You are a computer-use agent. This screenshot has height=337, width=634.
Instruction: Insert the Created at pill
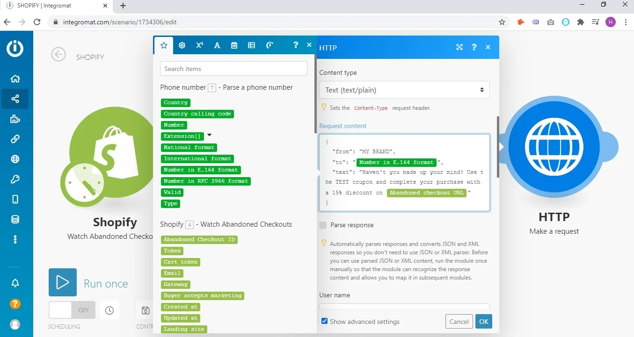[181, 307]
